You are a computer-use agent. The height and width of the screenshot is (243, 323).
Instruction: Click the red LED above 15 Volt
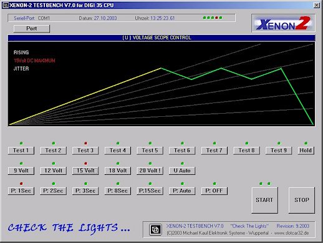coord(85,163)
